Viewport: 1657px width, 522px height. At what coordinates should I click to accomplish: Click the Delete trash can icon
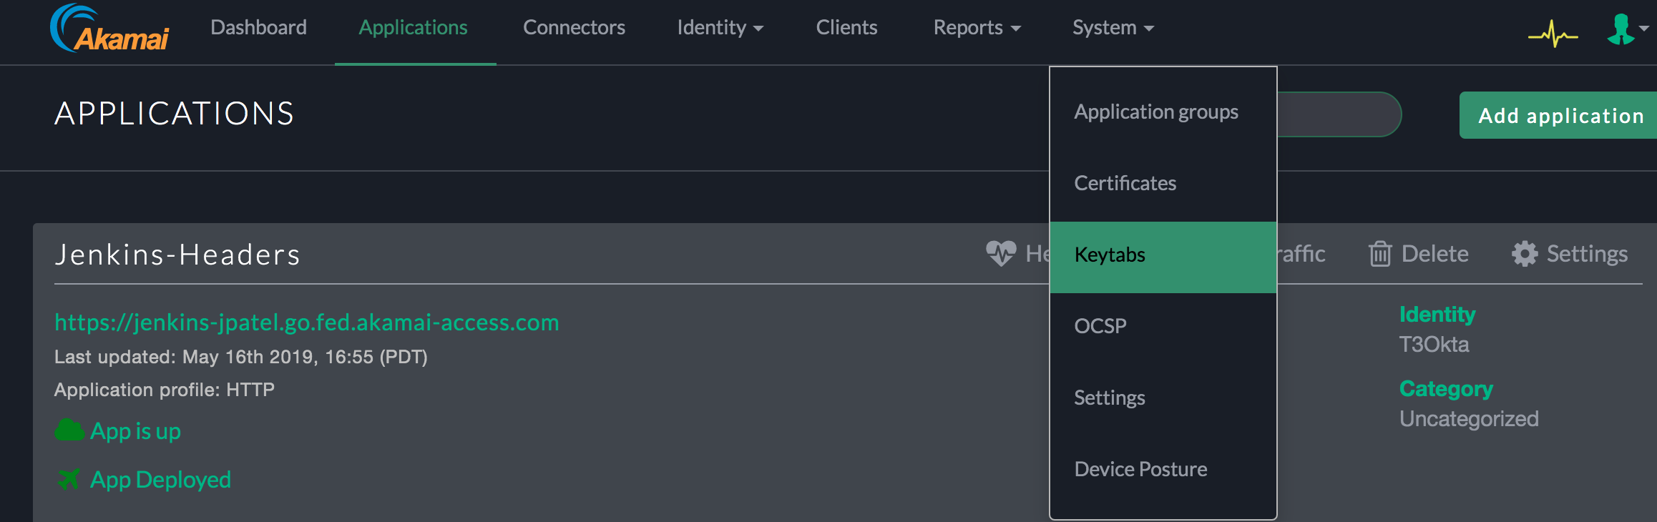(x=1380, y=254)
